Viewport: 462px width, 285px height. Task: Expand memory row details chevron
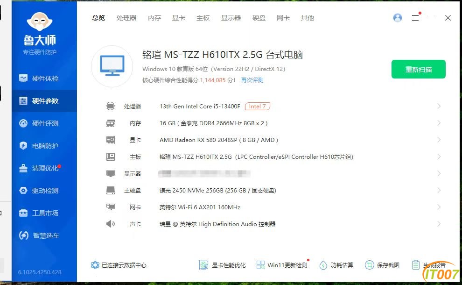coord(439,123)
